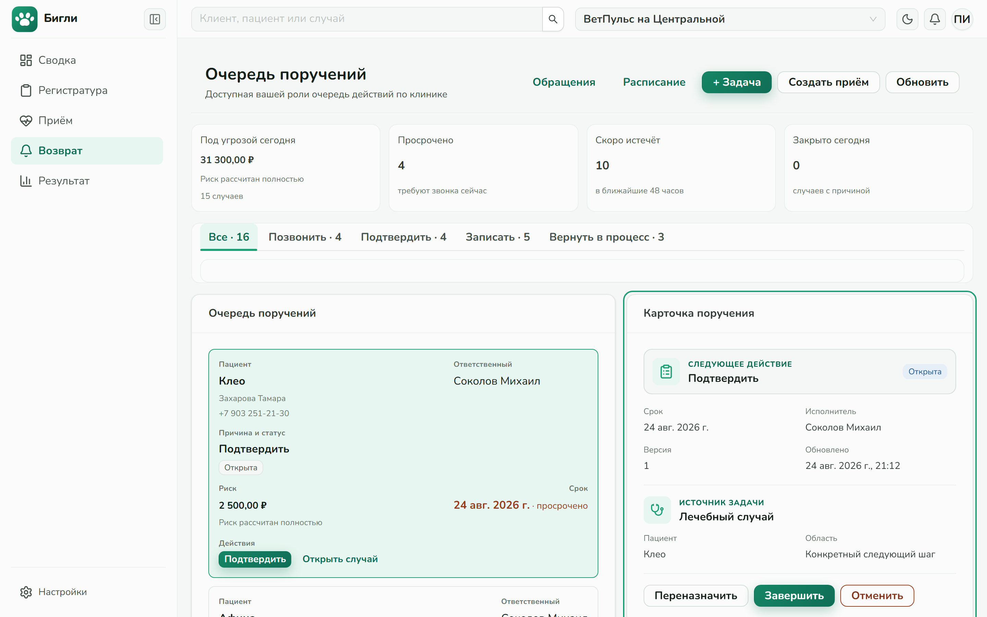Click Подтвердить button on Клео card

[x=255, y=559]
